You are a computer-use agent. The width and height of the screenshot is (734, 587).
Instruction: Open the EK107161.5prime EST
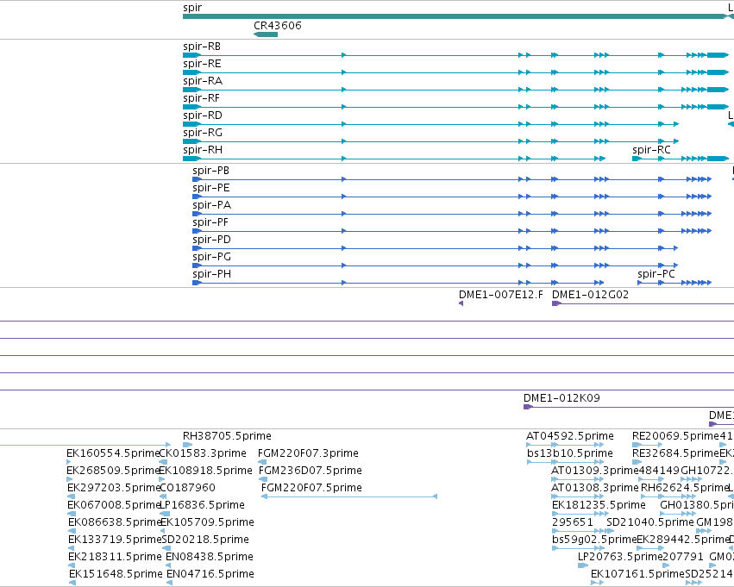coord(637,574)
